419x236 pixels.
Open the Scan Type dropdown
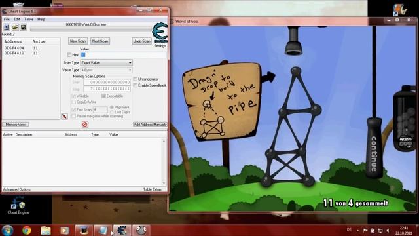pyautogui.click(x=106, y=63)
